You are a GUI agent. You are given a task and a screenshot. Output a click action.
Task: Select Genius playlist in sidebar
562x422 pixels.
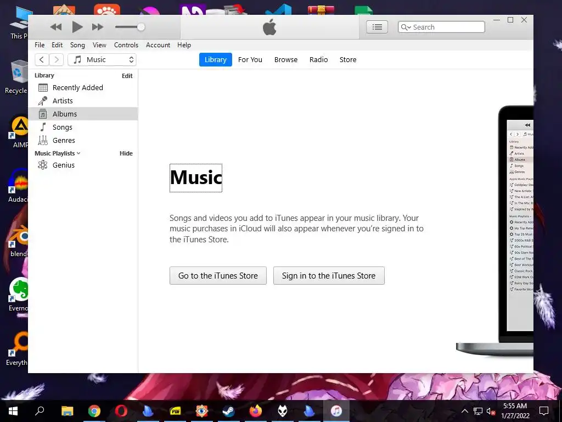83,165
